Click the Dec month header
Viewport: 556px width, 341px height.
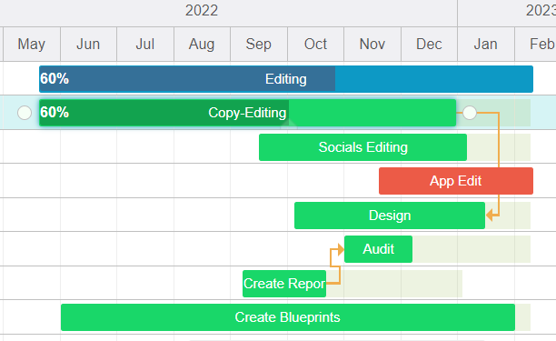(x=429, y=44)
